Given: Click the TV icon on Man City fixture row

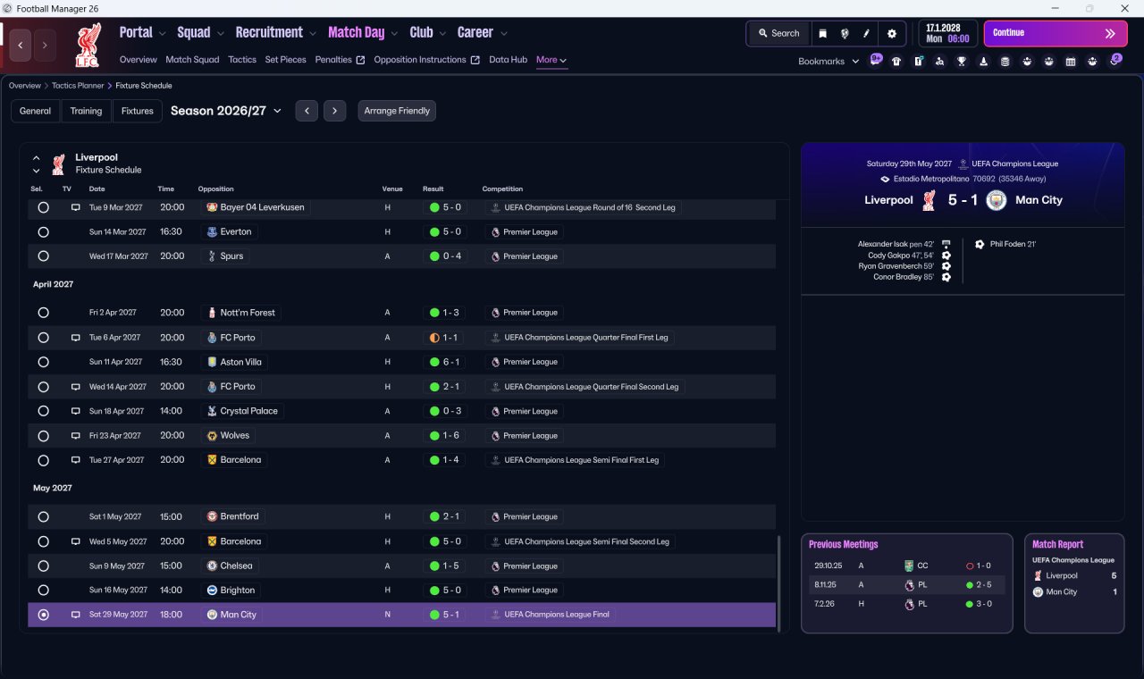Looking at the screenshot, I should pos(76,615).
